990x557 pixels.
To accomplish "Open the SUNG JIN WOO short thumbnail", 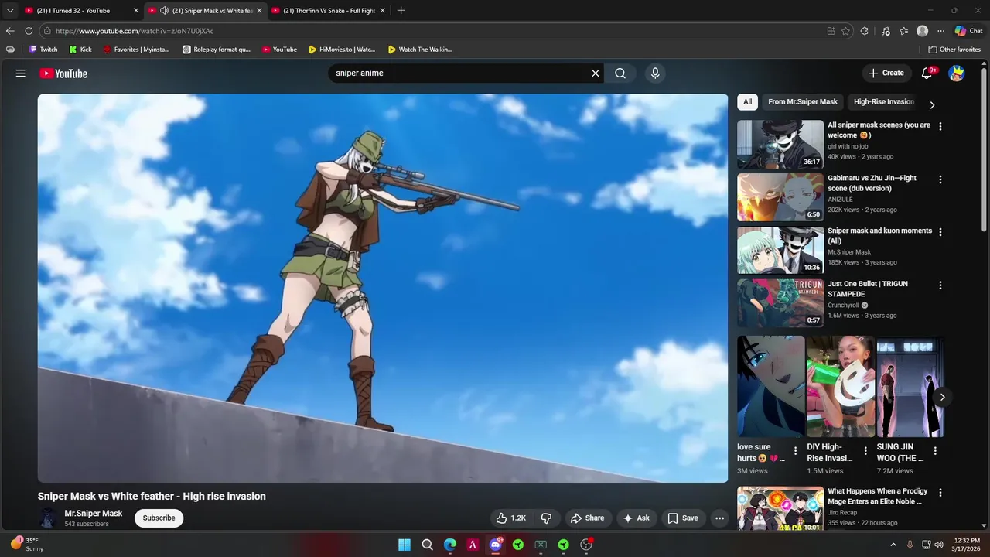I will click(910, 386).
